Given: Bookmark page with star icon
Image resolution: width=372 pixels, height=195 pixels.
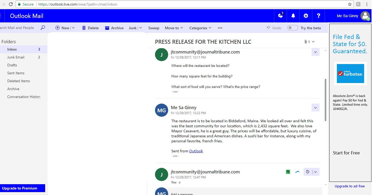Looking at the screenshot, I should 350,4.
